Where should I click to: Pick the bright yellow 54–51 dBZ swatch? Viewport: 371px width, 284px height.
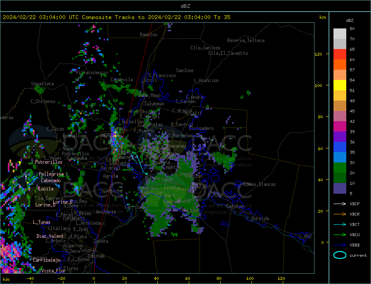click(340, 85)
